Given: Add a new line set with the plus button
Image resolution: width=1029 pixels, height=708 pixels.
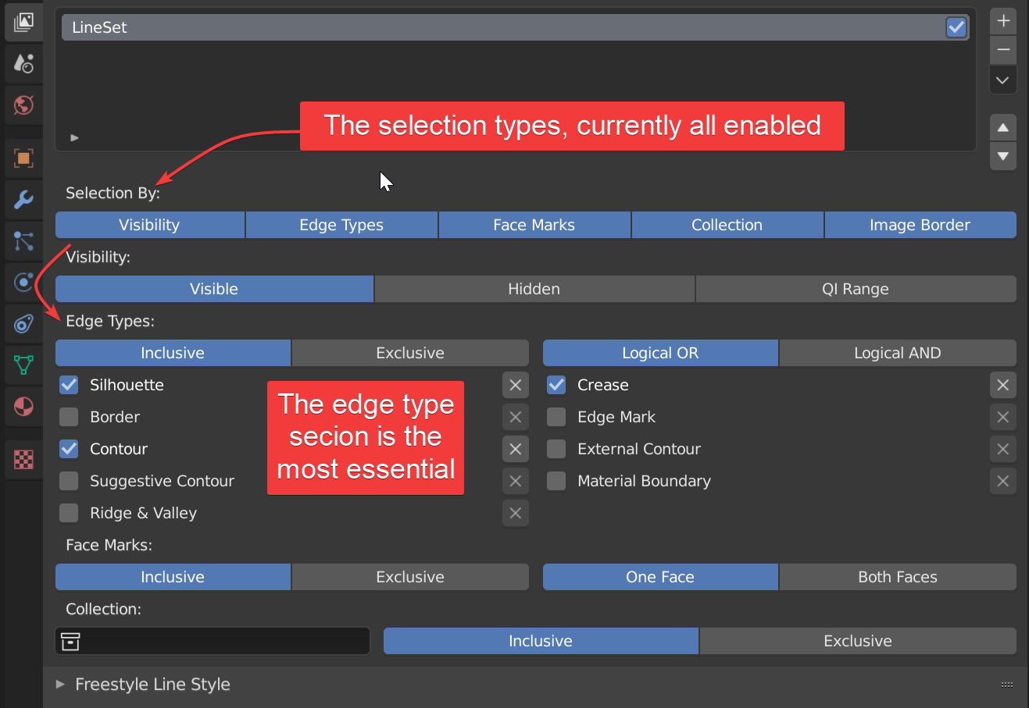Looking at the screenshot, I should point(1002,21).
